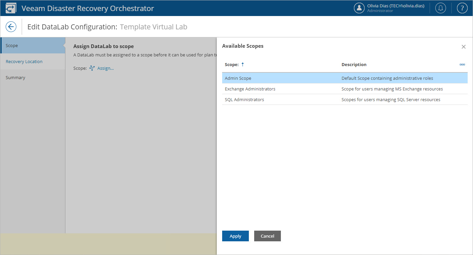Viewport: 473px width, 255px height.
Task: Go to the Summary step
Action: point(15,77)
